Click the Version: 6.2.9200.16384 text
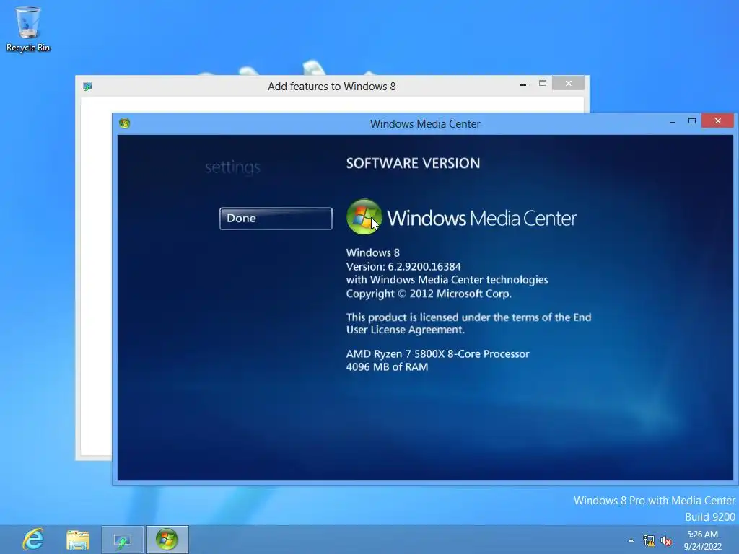739x554 pixels. [x=403, y=266]
